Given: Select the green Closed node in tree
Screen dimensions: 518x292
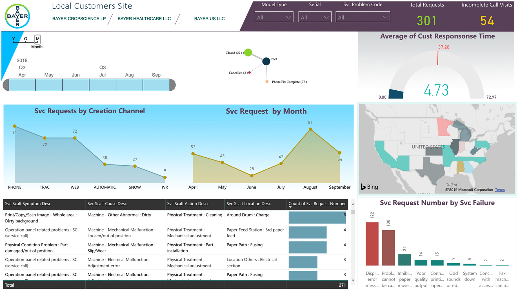Looking at the screenshot, I should (248, 52).
